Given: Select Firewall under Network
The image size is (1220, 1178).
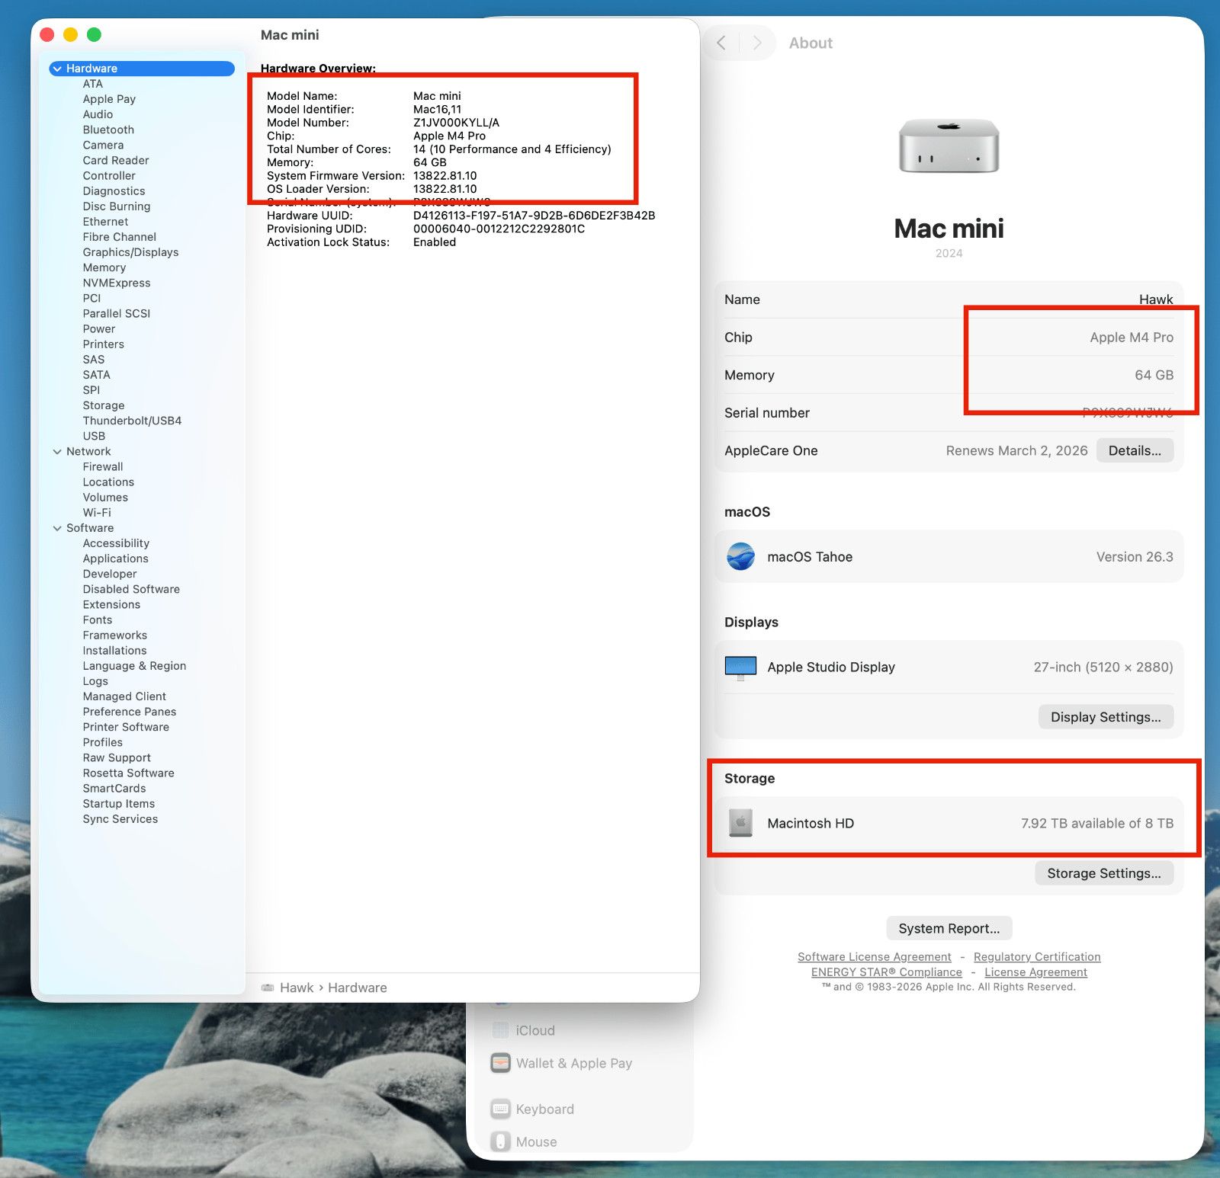Looking at the screenshot, I should click(x=103, y=467).
